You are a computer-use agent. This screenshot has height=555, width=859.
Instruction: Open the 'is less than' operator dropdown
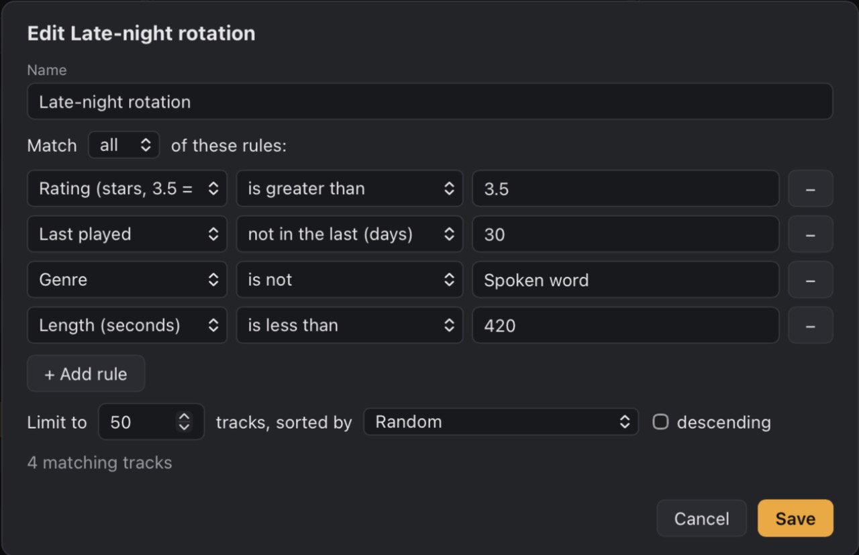(350, 325)
